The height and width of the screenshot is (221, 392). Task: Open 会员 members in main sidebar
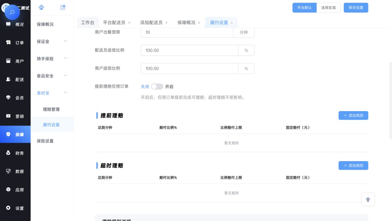(15, 98)
